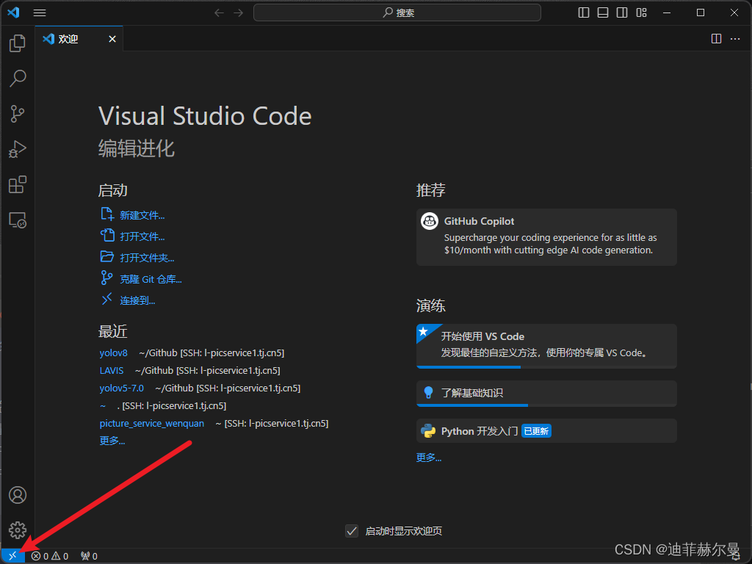752x564 pixels.
Task: Click the GitHub Copilot logo icon
Action: coord(429,221)
